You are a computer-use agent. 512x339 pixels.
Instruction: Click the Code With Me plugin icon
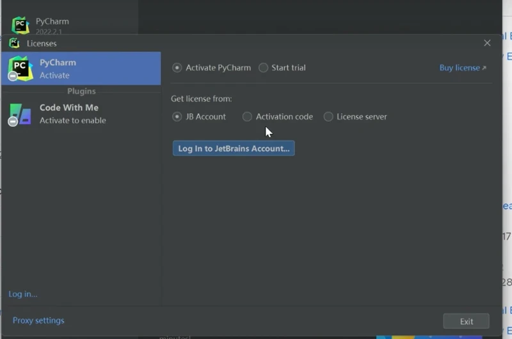click(20, 114)
